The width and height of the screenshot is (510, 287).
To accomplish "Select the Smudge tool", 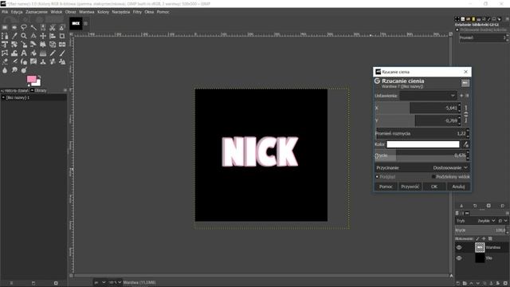I will 14,70.
